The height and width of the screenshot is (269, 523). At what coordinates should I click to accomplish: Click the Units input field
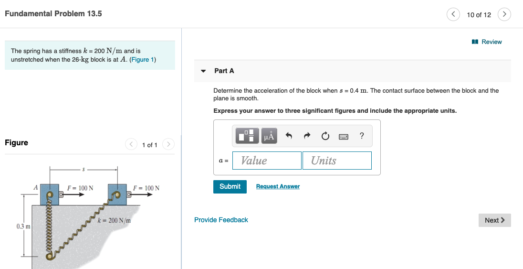[337, 161]
